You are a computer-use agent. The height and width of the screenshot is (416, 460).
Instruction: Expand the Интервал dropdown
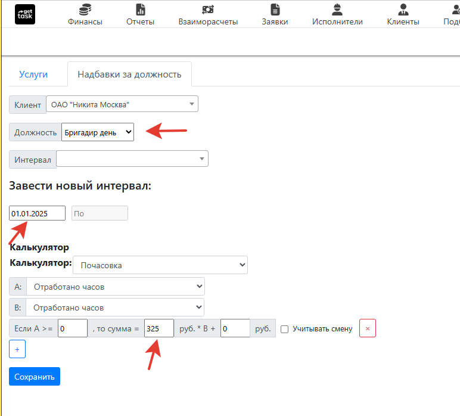[132, 159]
